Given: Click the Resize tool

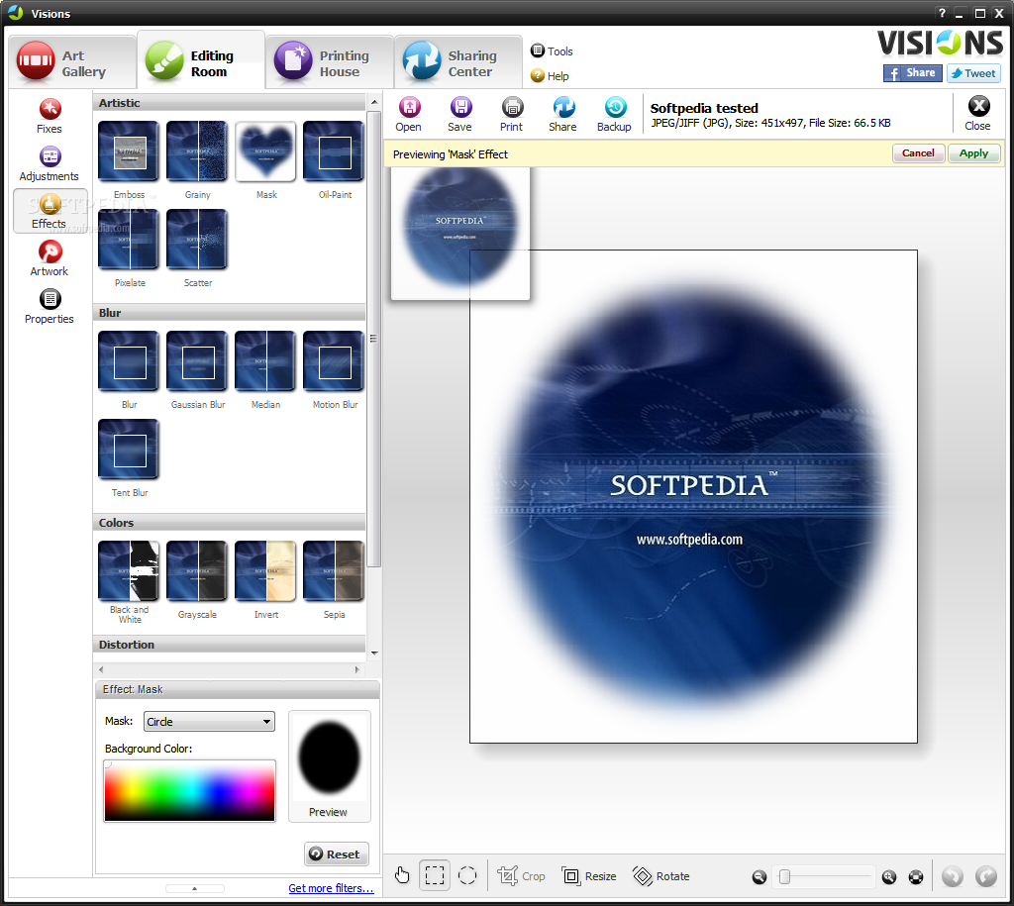Looking at the screenshot, I should (589, 876).
